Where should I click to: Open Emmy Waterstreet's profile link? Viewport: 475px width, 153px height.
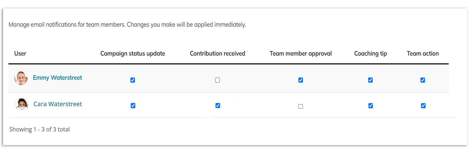(x=57, y=78)
